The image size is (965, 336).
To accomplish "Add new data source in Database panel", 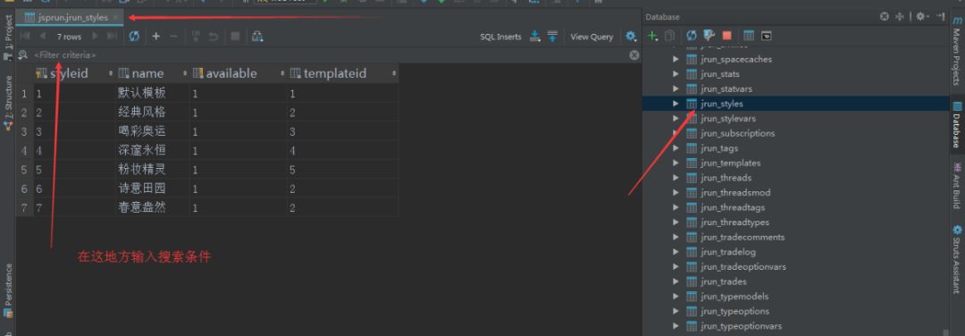I will pyautogui.click(x=652, y=36).
